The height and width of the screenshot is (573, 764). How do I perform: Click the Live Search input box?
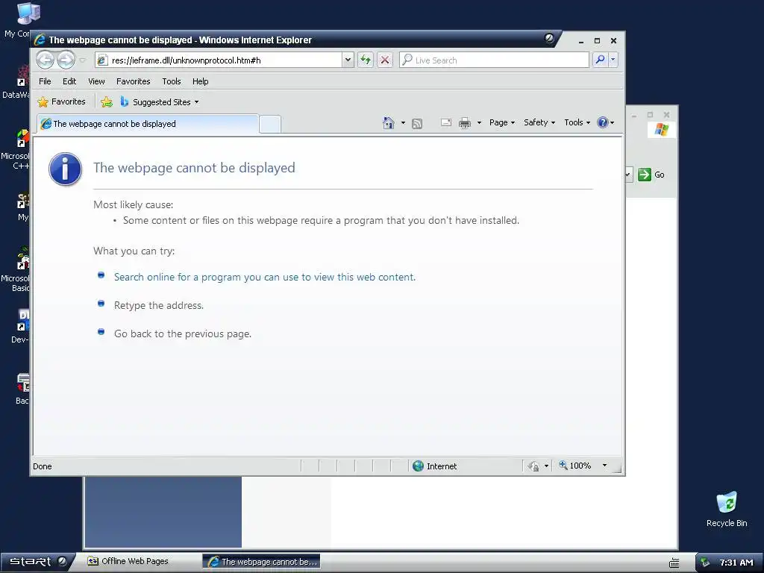point(494,60)
